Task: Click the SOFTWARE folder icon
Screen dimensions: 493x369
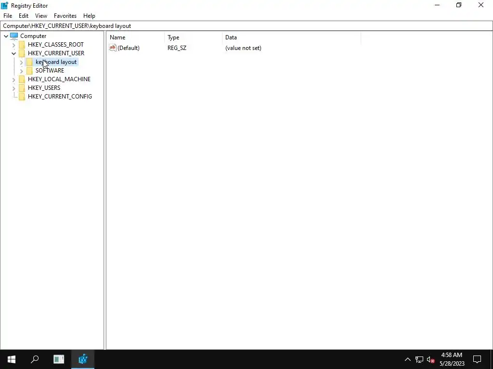Action: tap(29, 71)
